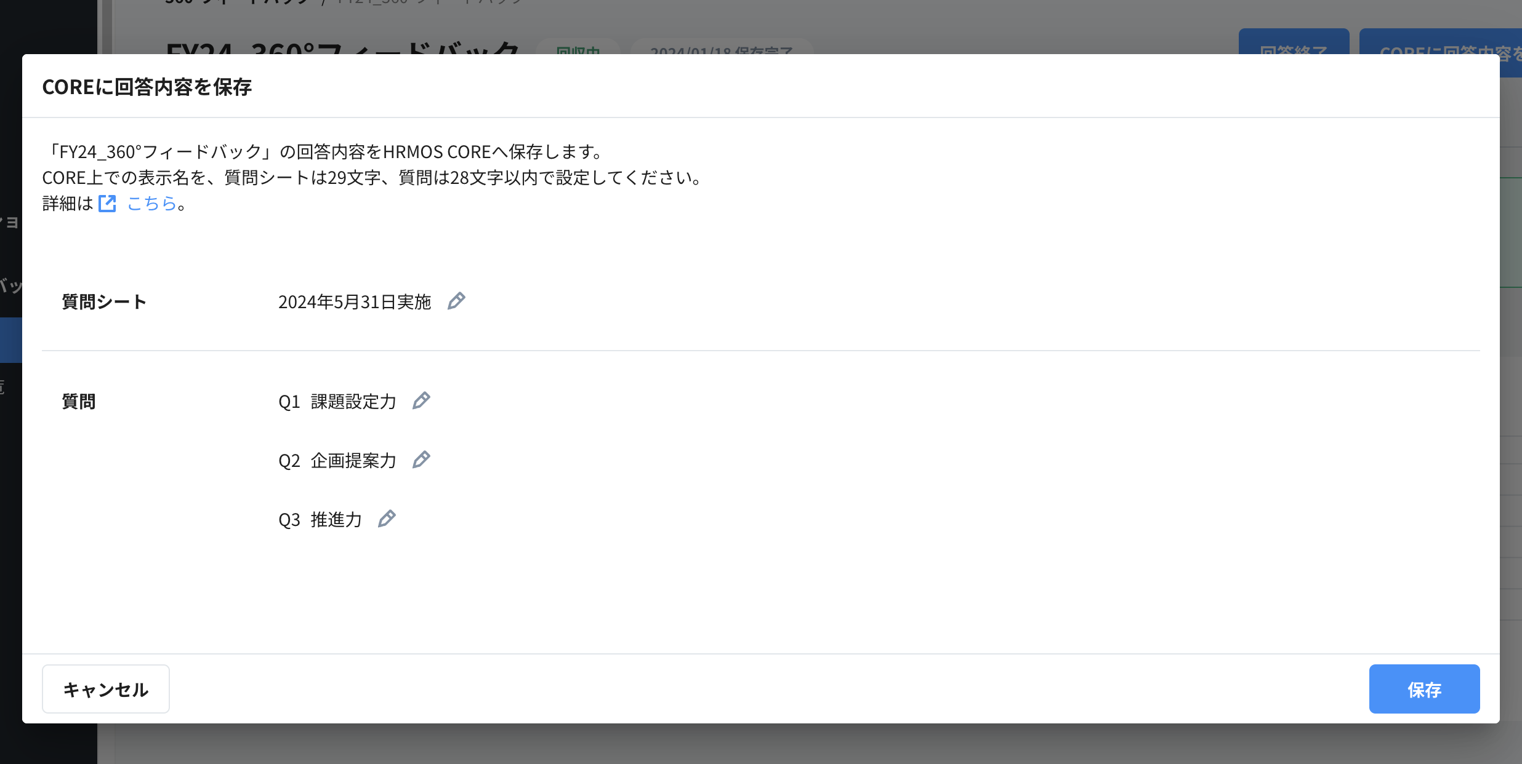Select the sheet name 2024年5月31日実施
The height and width of the screenshot is (764, 1522).
click(356, 301)
